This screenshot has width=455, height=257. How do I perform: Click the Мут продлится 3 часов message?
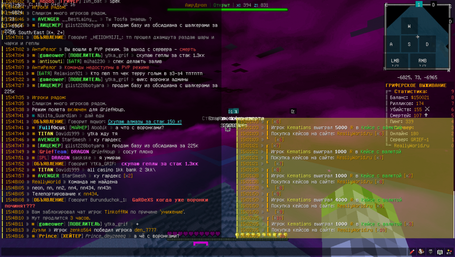click(61, 218)
